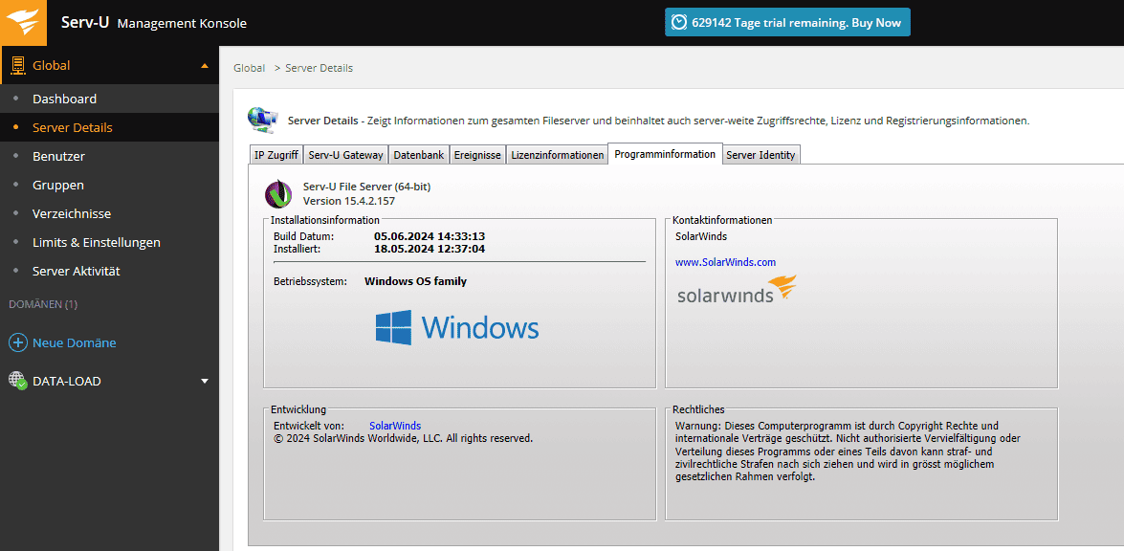Open Verzeichnisse in sidebar
The height and width of the screenshot is (551, 1124).
tap(109, 213)
